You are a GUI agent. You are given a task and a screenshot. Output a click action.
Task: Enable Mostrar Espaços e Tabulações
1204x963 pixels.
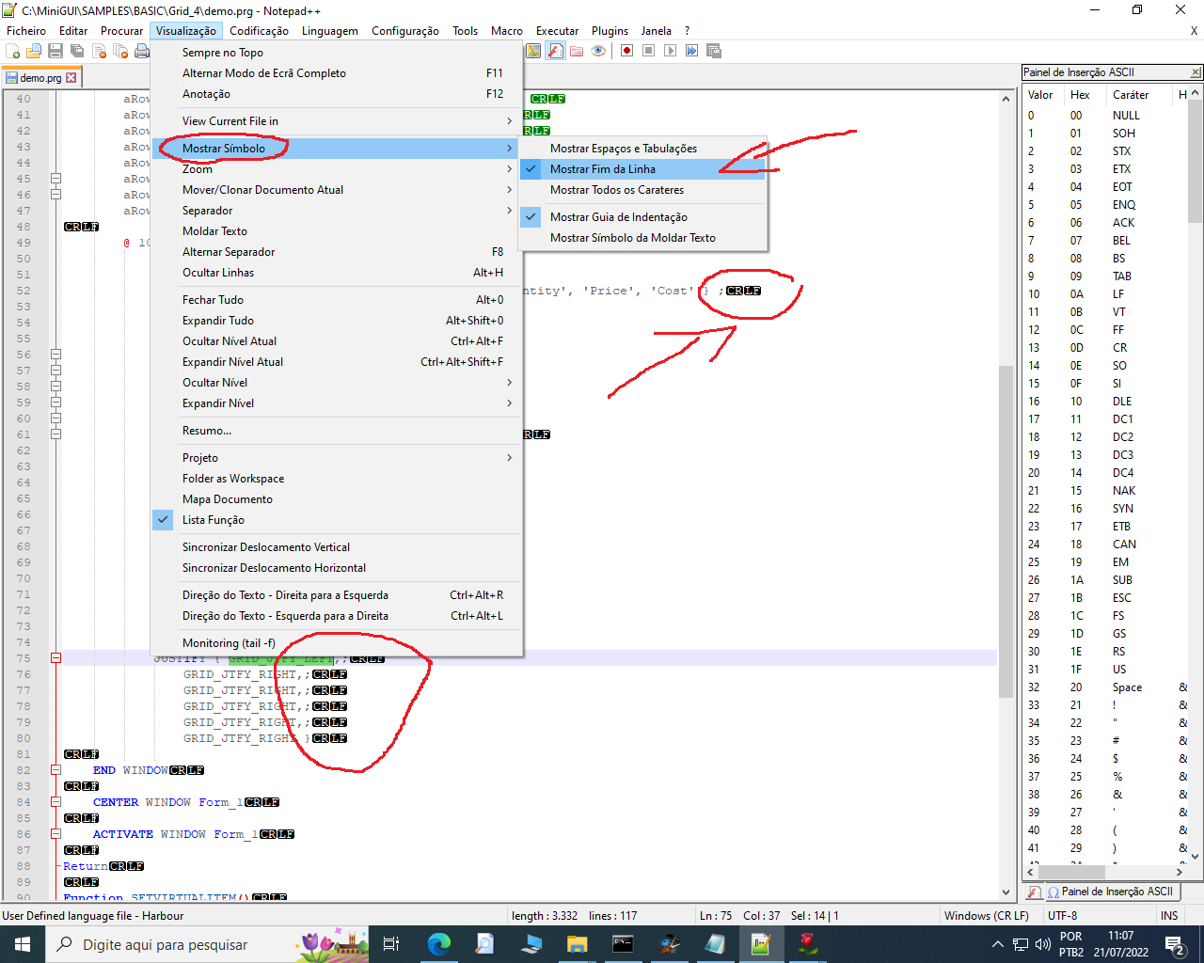643,149
